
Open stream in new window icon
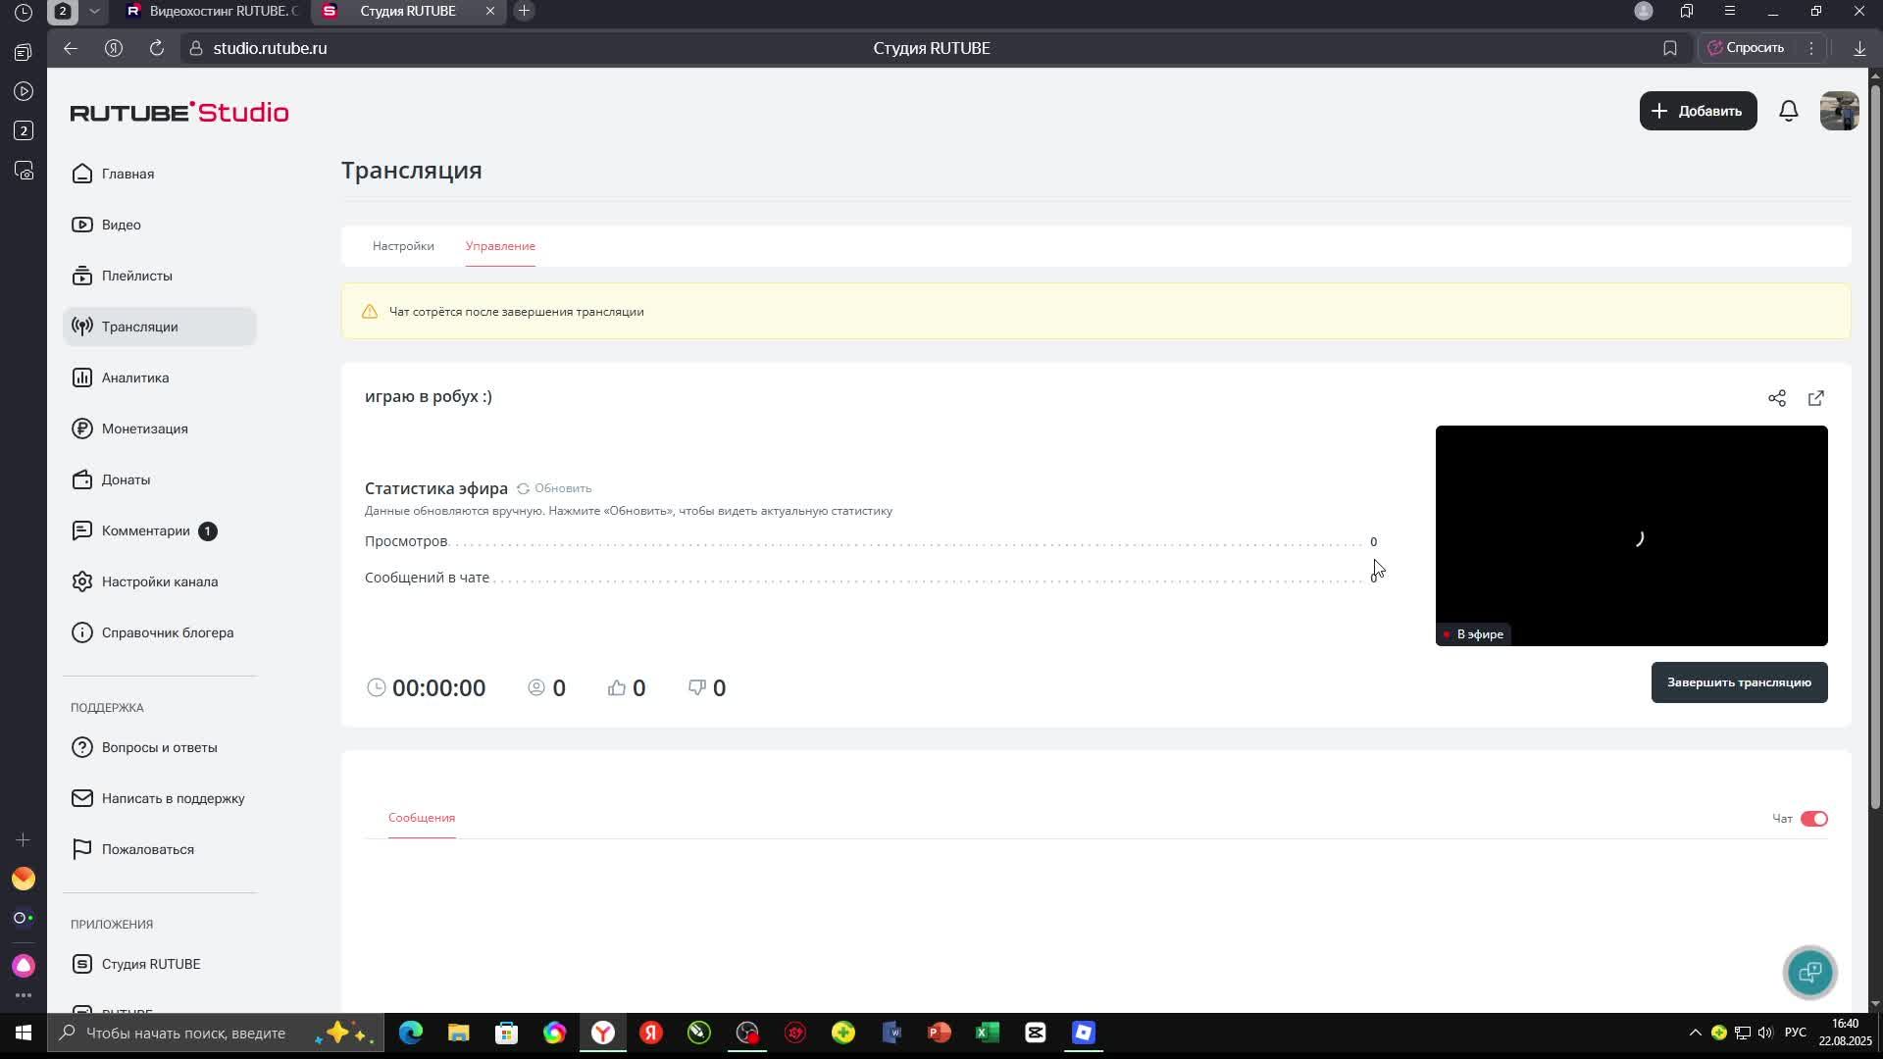(1815, 398)
